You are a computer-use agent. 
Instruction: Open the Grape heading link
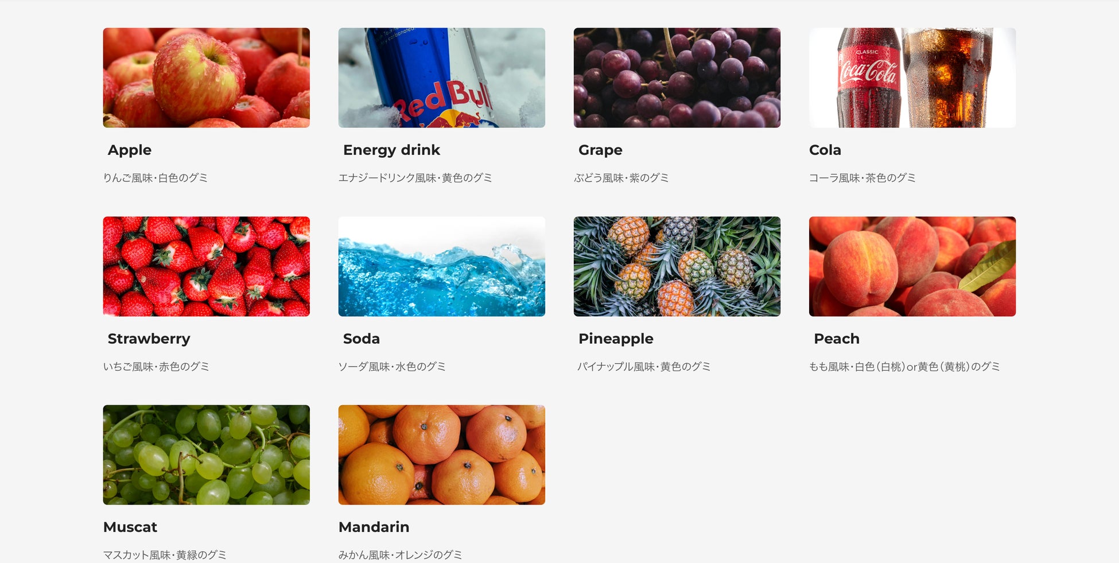tap(600, 150)
